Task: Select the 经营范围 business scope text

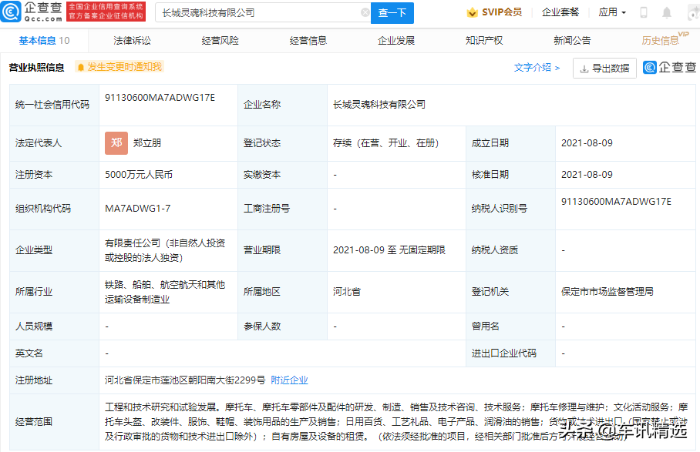Action: tap(396, 422)
